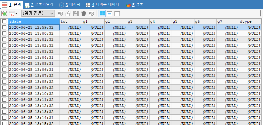Image resolution: width=263 pixels, height=125 pixels.
Task: Select g7 NULL cell in 13:03:32 row
Action: coord(228,51)
